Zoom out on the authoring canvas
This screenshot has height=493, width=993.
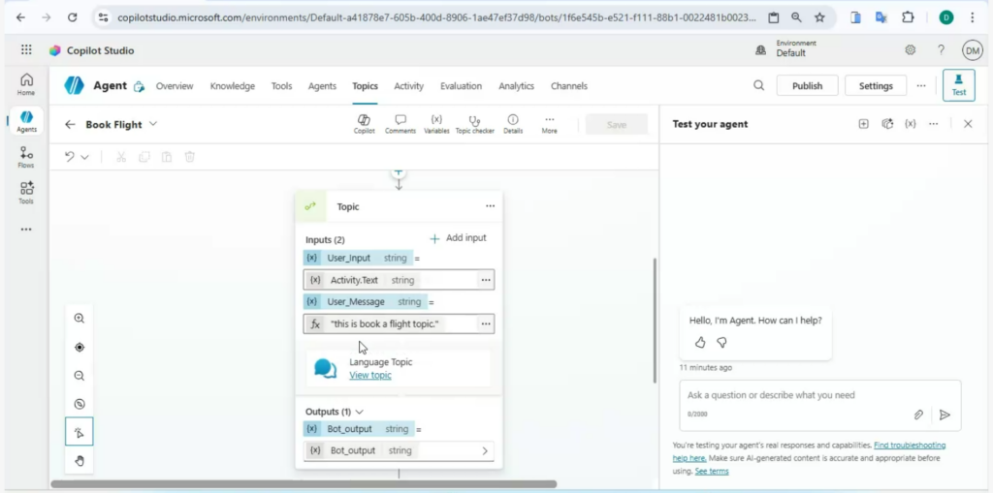click(x=80, y=376)
